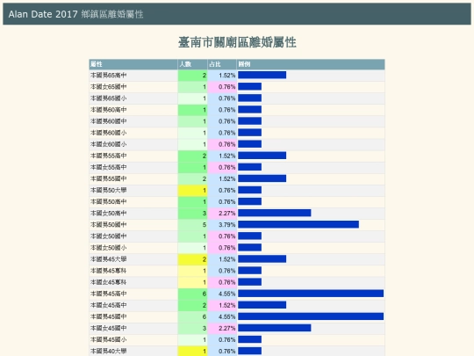Click the 1.52% cell in 本國女45高中 row

click(222, 305)
